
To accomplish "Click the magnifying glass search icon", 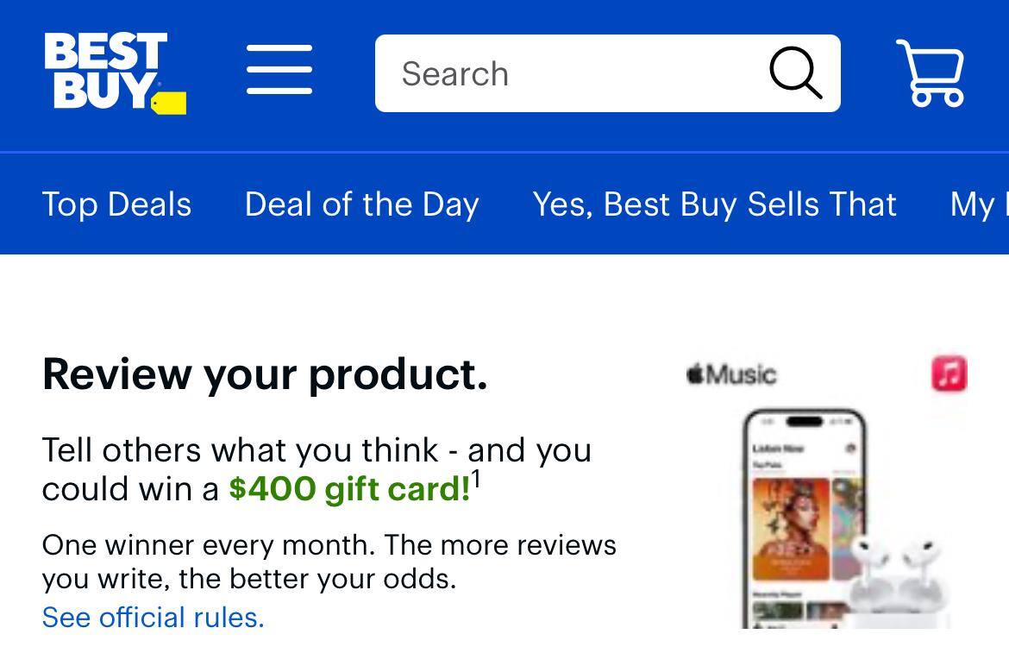I will point(794,73).
